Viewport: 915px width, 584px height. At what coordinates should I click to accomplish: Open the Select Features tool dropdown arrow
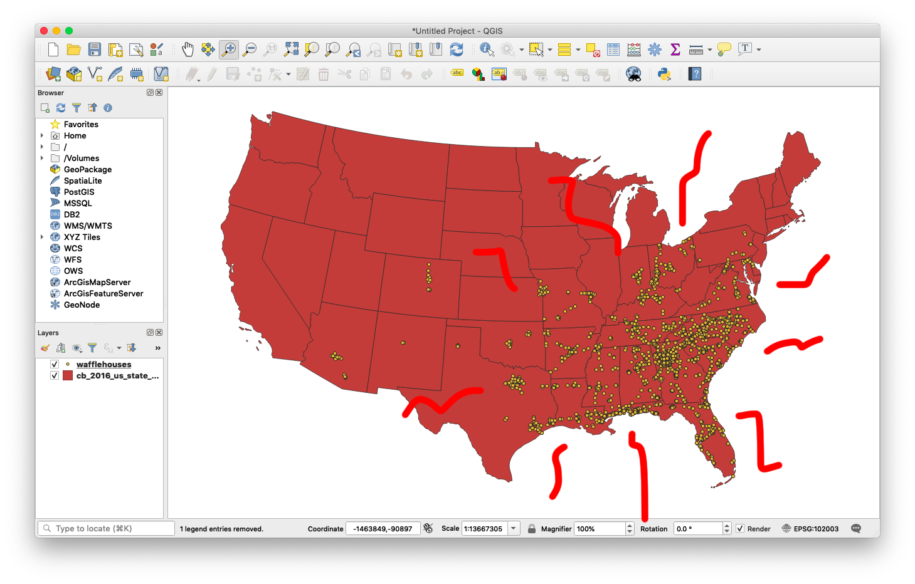coord(550,50)
